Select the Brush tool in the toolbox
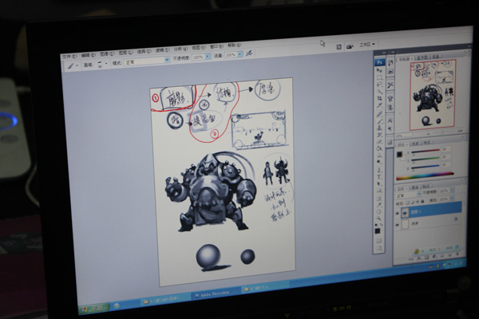Screen dimensions: 479x319 click(379, 121)
